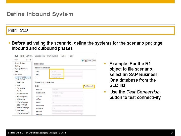Screen dimensions: 181x136
Task: Open the TOOLS menu
Action: click(64, 56)
